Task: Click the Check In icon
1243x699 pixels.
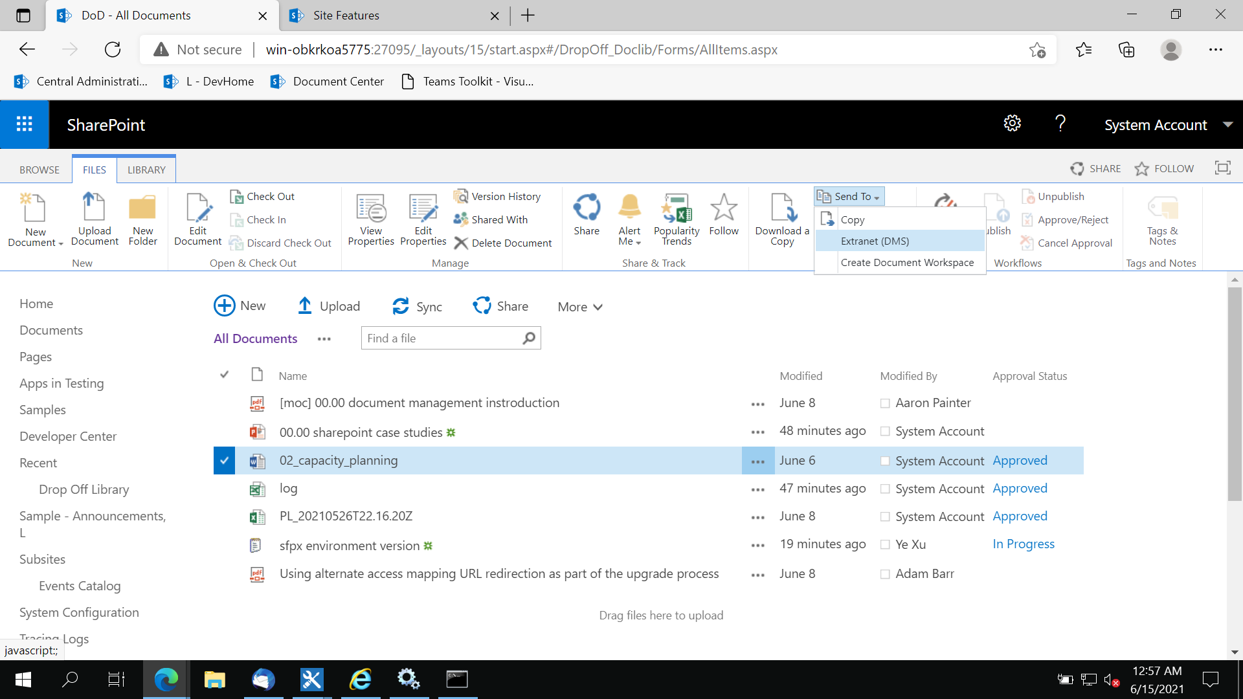Action: coord(236,219)
